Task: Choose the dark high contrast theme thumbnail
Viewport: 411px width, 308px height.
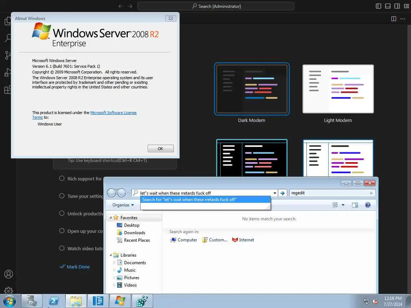Action: [x=252, y=158]
